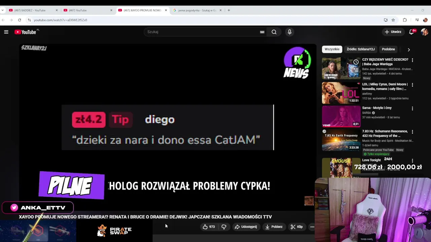Open the LOL movie thumbnail

point(341,93)
